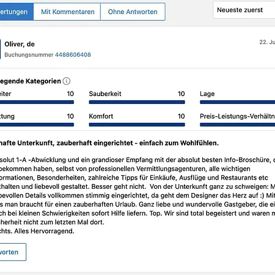
Task: Open the Neueste zuerst sort dropdown
Action: pos(244,10)
